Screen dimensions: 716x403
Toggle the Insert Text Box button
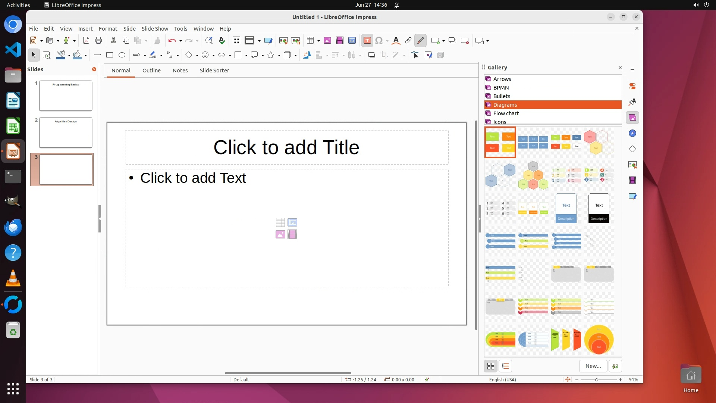(x=367, y=41)
